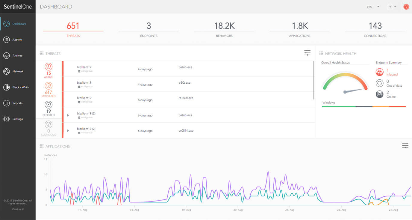
Task: Go to the Analyze menu label
Action: (17, 55)
